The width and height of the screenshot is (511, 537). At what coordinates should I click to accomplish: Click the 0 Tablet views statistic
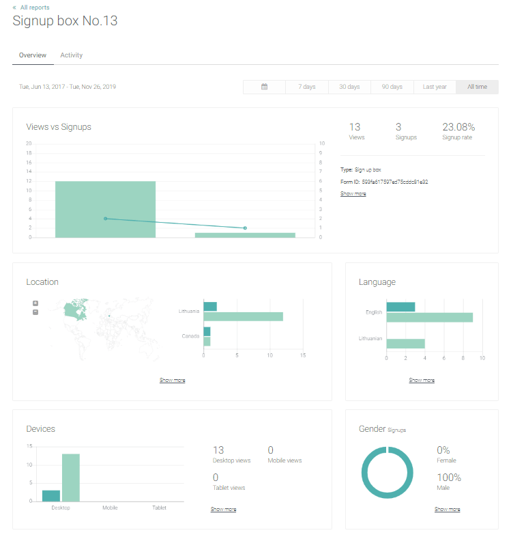[229, 482]
